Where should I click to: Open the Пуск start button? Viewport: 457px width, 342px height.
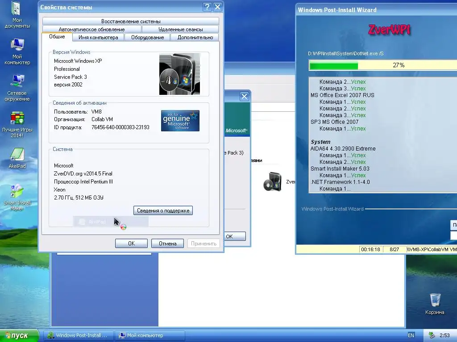(x=19, y=335)
